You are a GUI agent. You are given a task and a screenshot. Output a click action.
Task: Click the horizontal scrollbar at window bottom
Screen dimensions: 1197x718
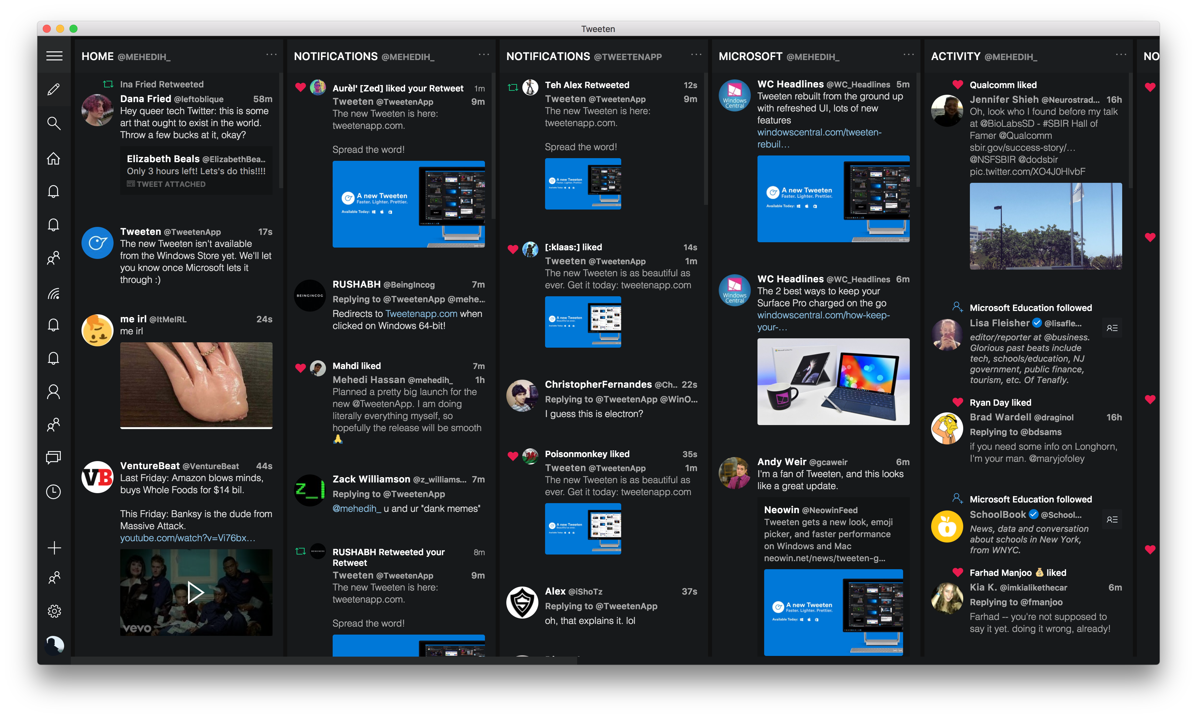[324, 660]
